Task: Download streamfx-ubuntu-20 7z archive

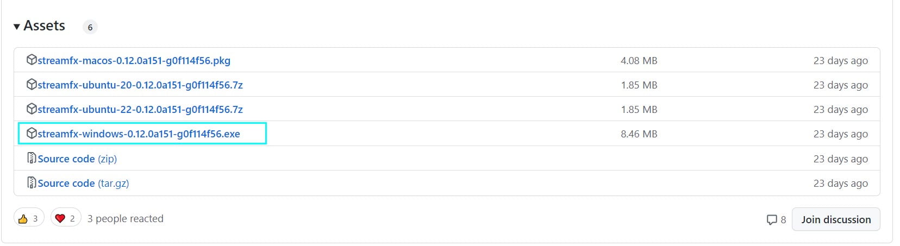Action: pos(140,85)
